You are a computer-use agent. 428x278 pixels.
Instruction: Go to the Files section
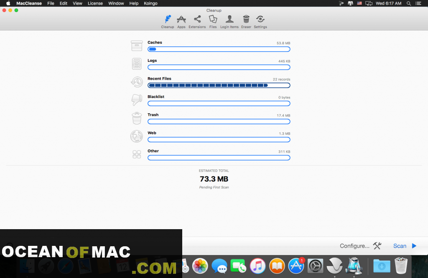[213, 22]
